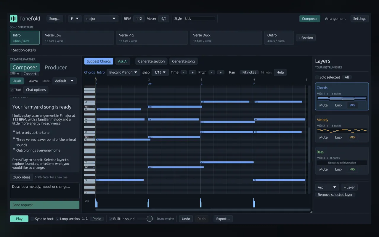Adjust the built-in sound volume knob

[150, 219]
